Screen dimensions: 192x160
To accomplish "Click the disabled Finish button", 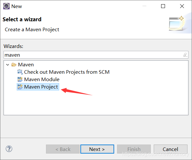I will coord(134,149).
